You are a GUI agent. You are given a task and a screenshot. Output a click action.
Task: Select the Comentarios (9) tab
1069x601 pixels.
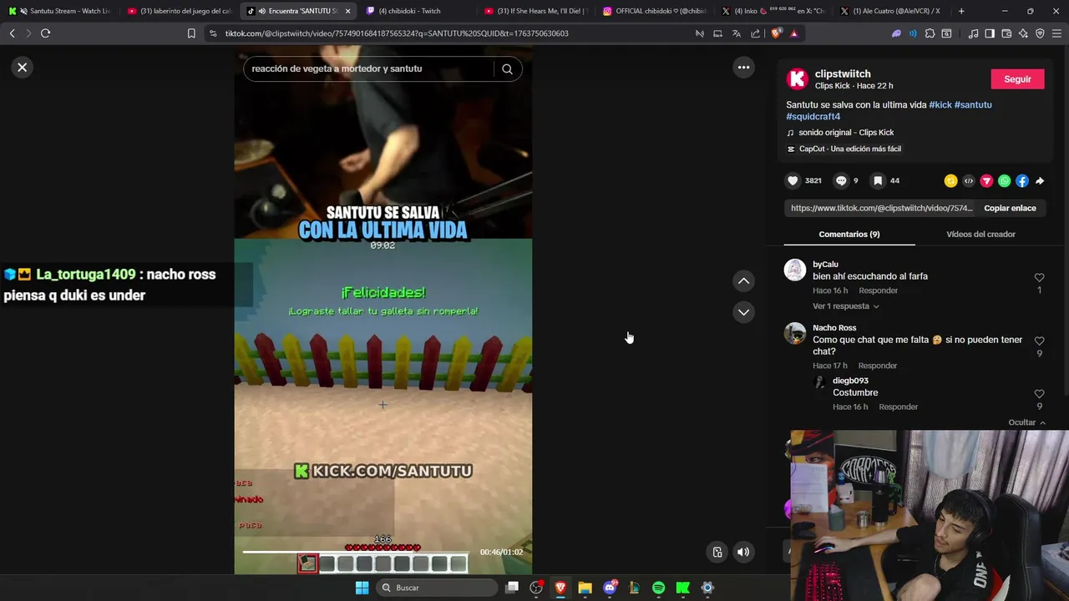[849, 235]
